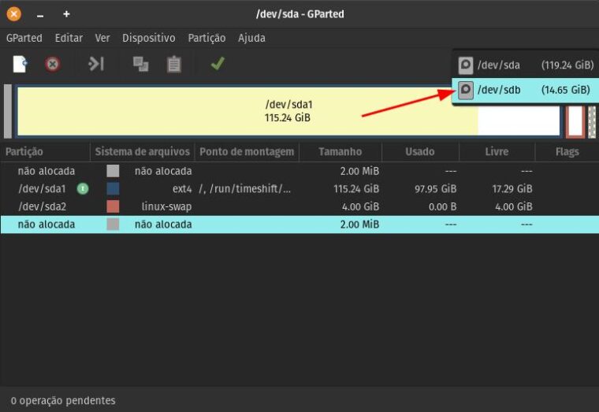
Task: Open the GParted menu
Action: (24, 38)
